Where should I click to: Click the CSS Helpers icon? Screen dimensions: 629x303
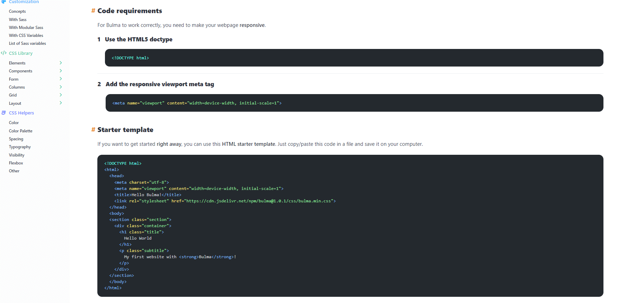(x=3, y=113)
